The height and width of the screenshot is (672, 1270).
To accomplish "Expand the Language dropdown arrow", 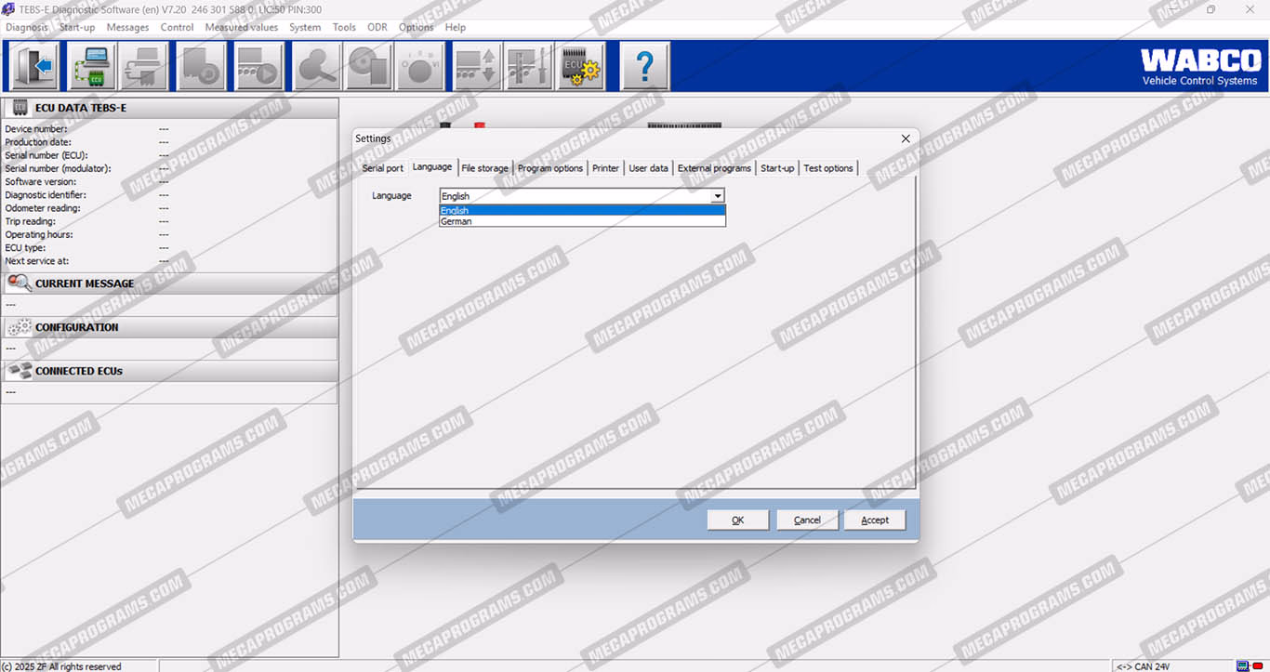I will point(717,196).
